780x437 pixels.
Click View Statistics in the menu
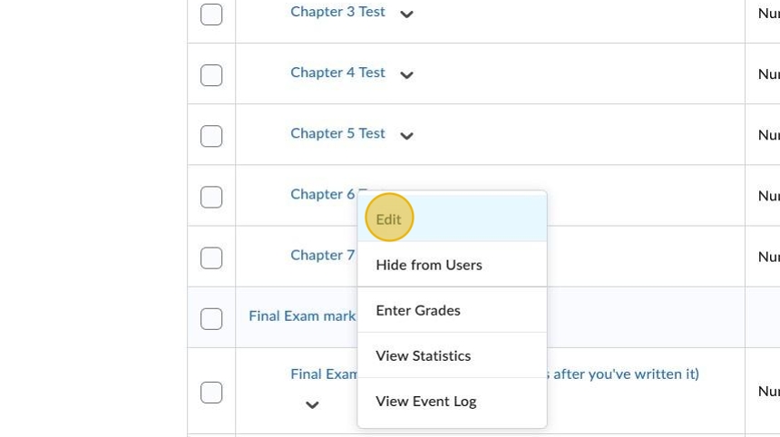tap(424, 355)
